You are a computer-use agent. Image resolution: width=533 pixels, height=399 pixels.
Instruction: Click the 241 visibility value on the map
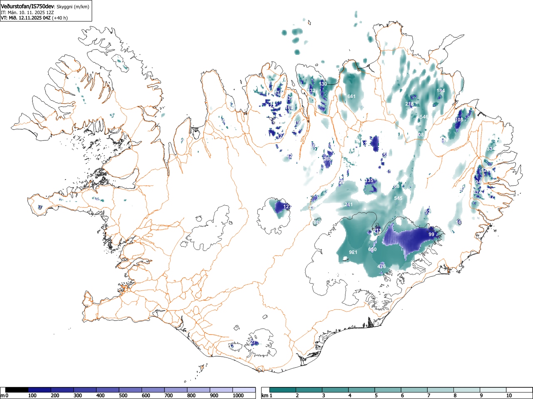[x=349, y=204]
